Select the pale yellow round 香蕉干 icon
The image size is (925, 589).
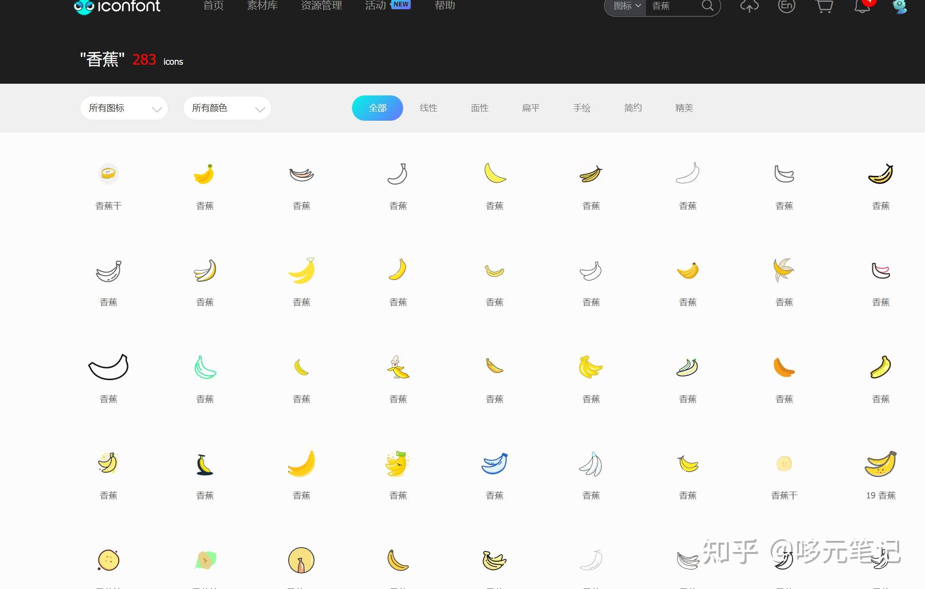pyautogui.click(x=784, y=463)
